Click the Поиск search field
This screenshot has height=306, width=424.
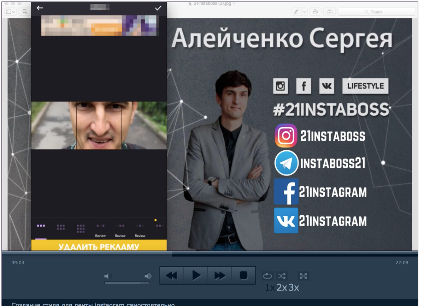(376, 12)
